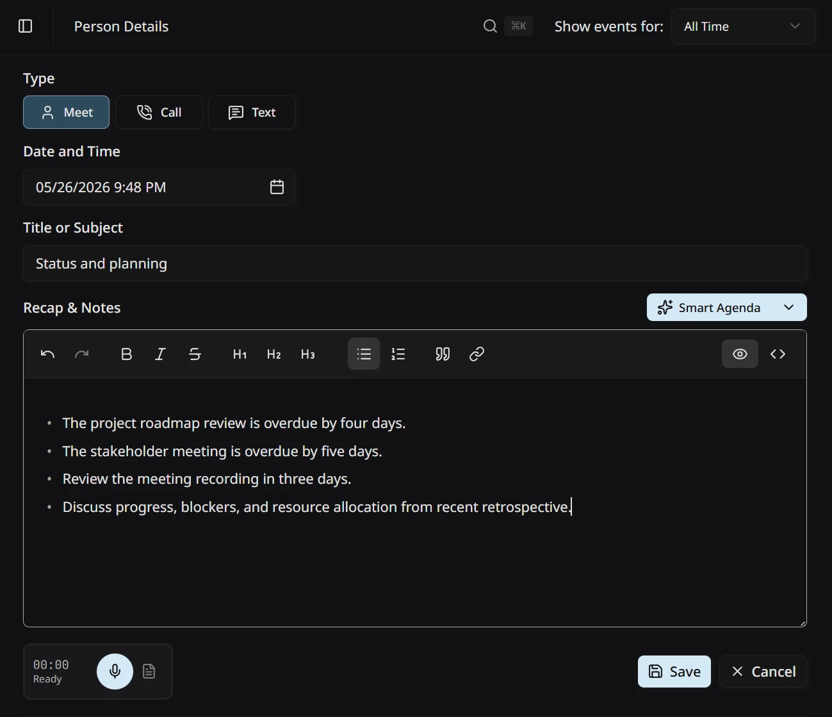Click the ⌘K shortcut badge
832x717 pixels.
(x=519, y=26)
